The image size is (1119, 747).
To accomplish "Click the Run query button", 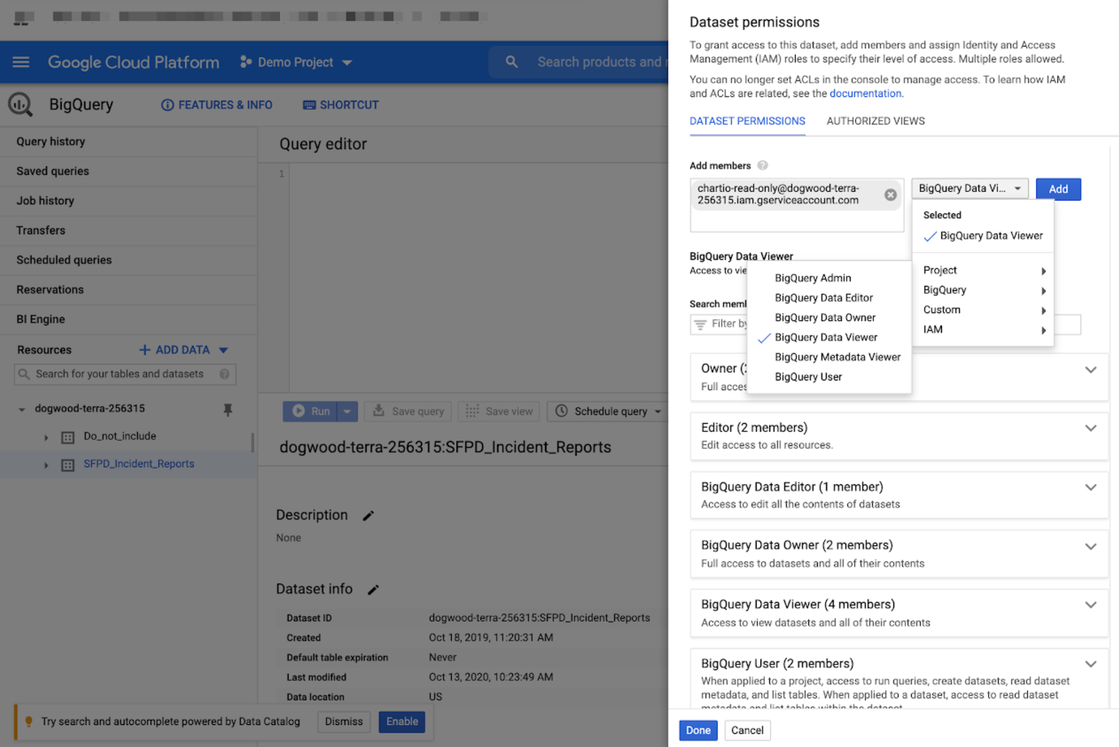I will [310, 411].
